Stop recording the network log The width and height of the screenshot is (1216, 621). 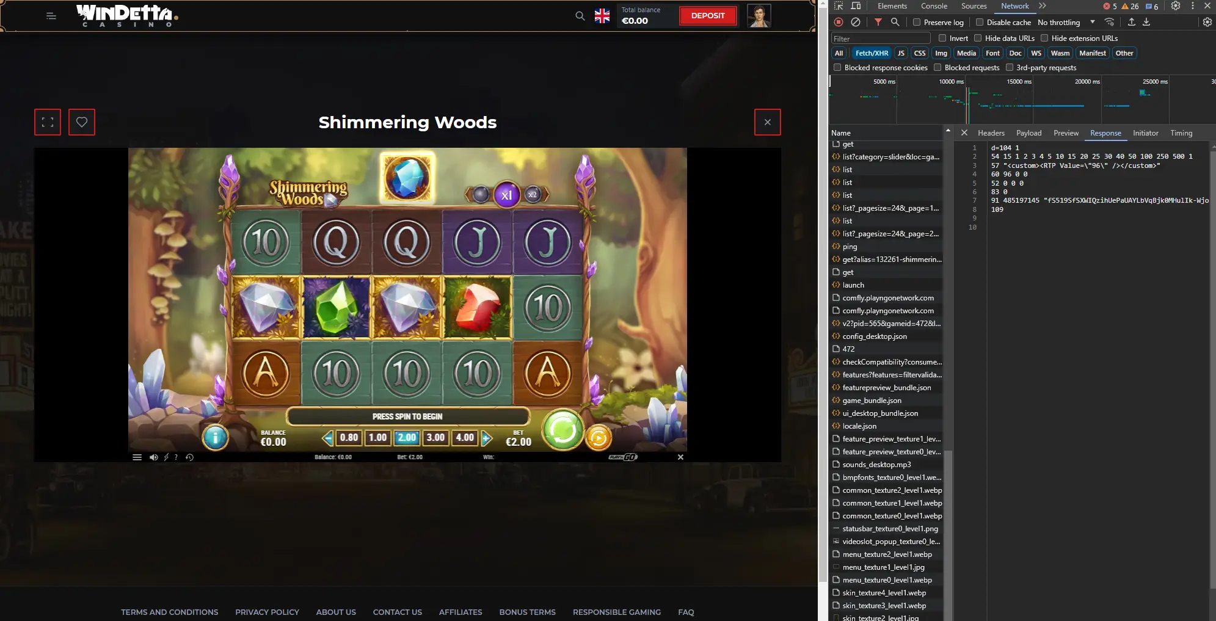coord(839,22)
